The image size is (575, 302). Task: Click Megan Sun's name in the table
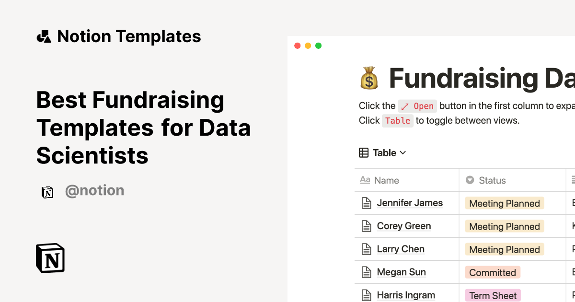click(402, 272)
